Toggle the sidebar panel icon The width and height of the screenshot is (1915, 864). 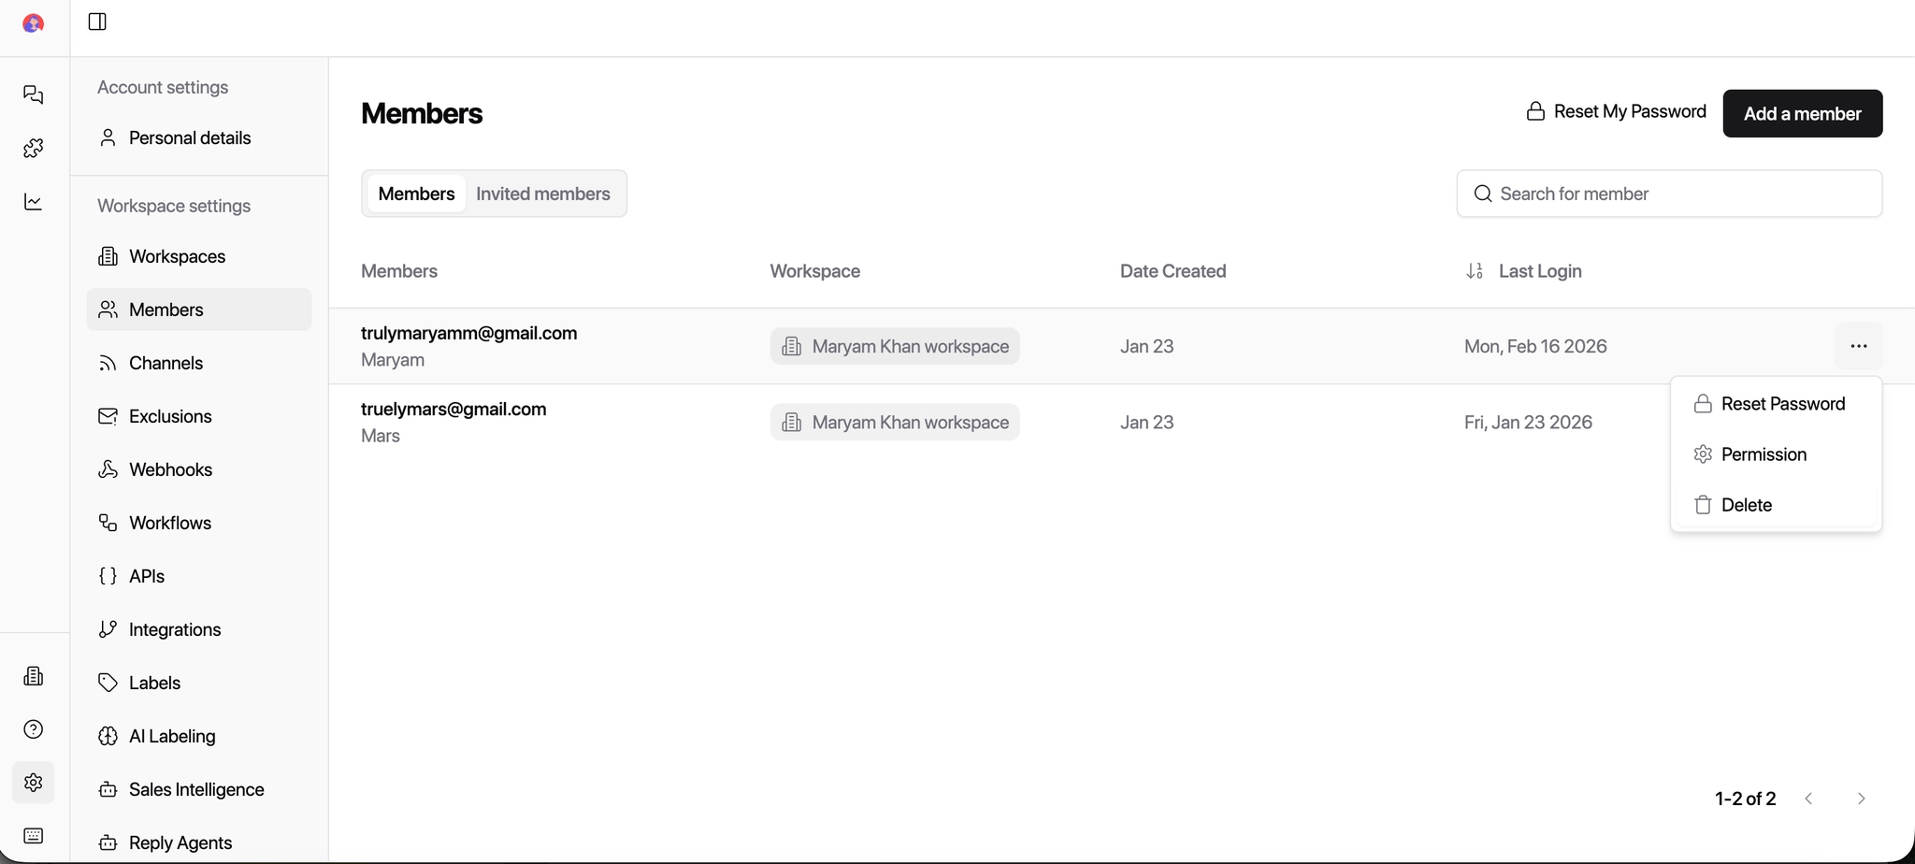(x=97, y=22)
